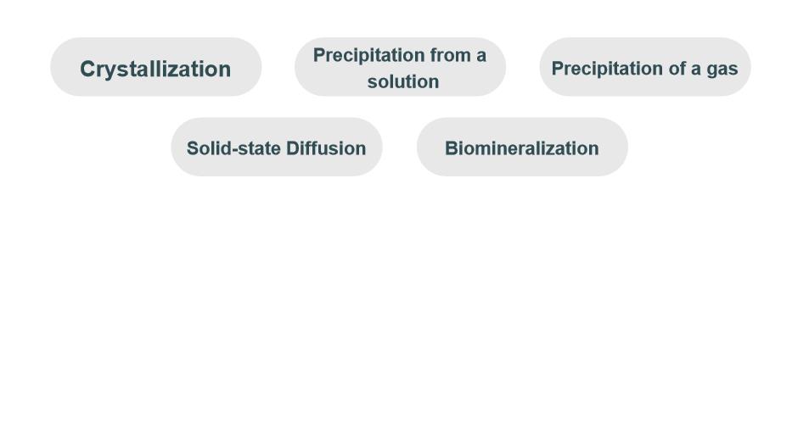
Task: Choose the 'Precipitation of a gas' pill
Action: coord(644,67)
